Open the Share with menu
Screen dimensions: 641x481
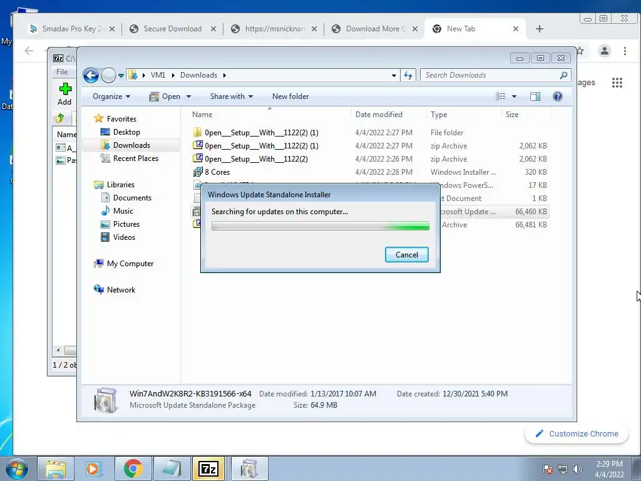[232, 96]
